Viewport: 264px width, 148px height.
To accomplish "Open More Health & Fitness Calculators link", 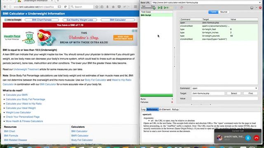I will click(24, 121).
